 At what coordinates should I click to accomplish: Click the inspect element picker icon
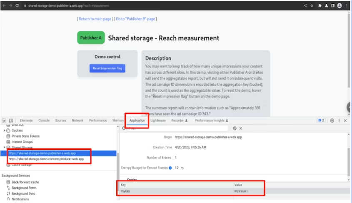[x=4, y=121]
